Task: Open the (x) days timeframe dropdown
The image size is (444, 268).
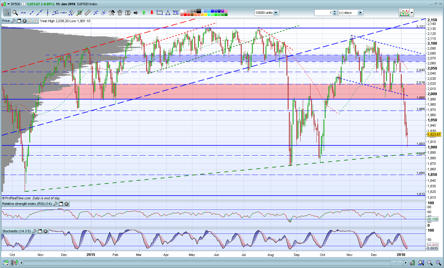Action: (x=360, y=13)
